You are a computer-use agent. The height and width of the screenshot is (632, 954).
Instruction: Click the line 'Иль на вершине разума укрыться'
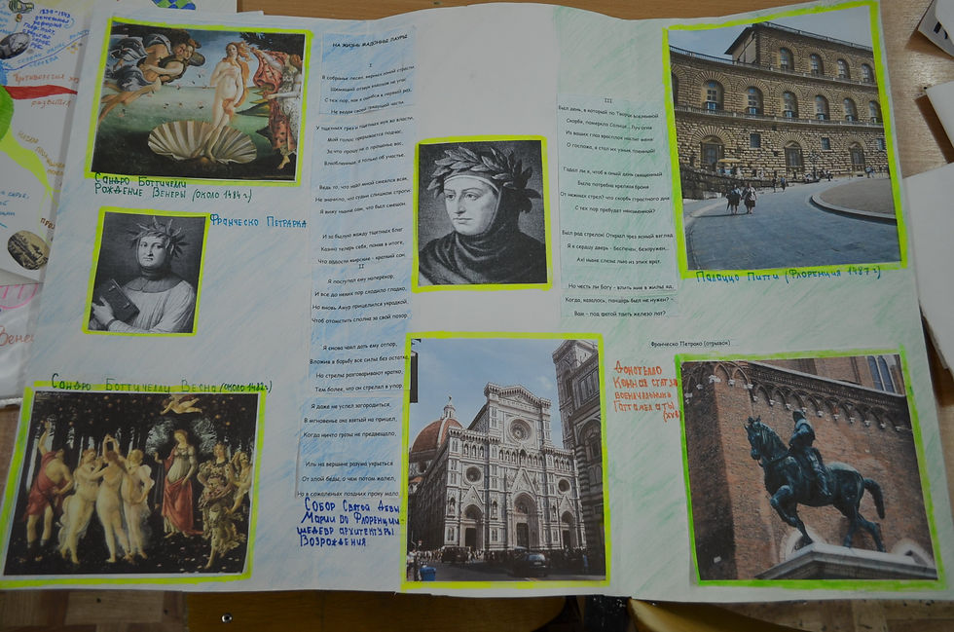point(349,464)
